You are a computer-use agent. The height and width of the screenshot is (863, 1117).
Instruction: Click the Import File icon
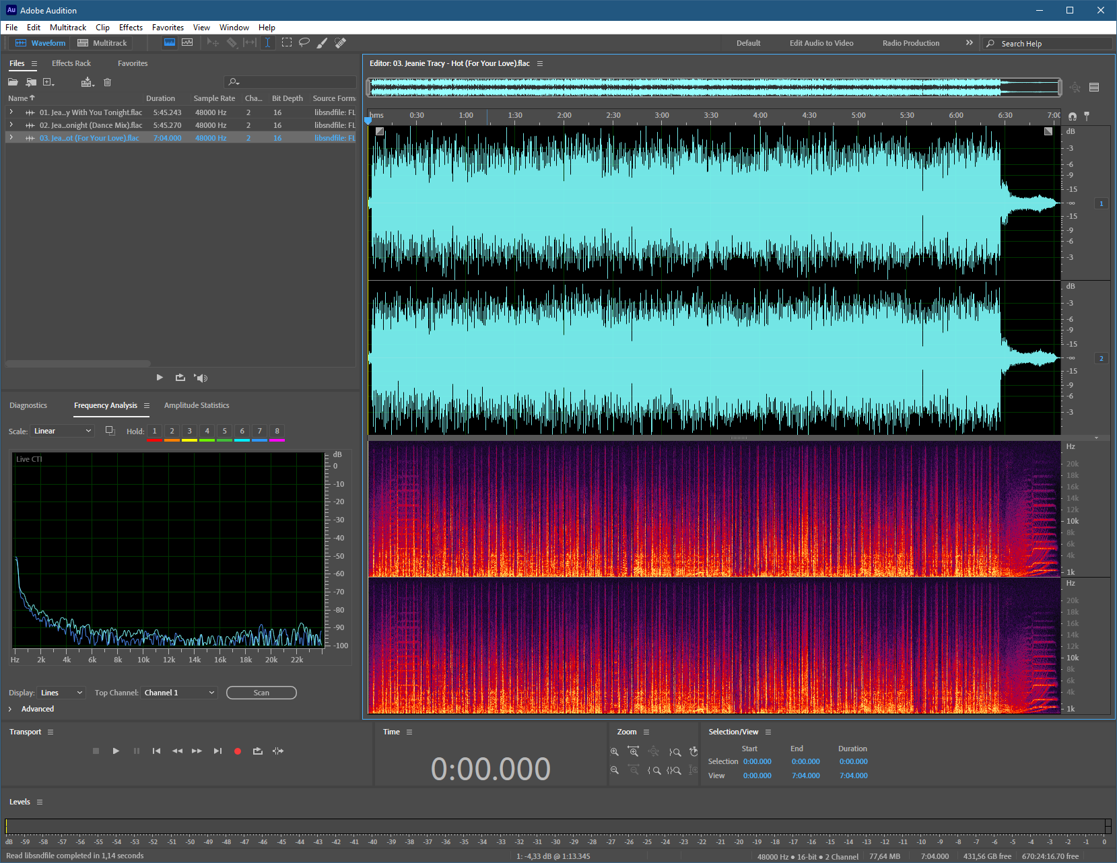click(x=31, y=82)
